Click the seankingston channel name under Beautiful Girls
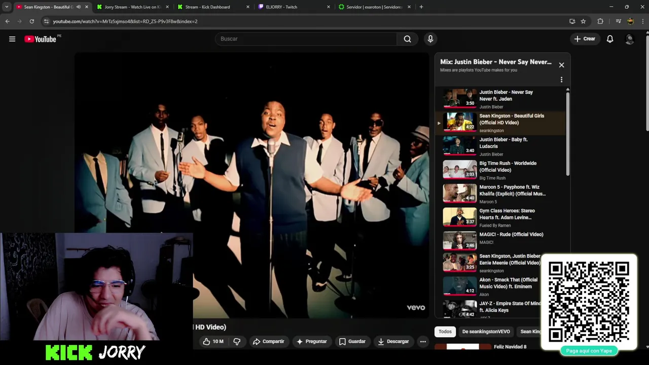The image size is (649, 365). coord(492,131)
